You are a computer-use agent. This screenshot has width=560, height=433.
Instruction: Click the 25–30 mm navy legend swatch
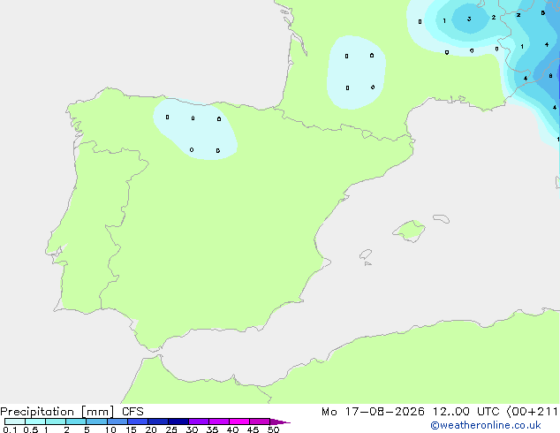tap(178, 422)
